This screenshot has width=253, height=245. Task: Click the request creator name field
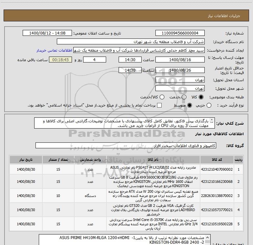[x=139, y=50]
